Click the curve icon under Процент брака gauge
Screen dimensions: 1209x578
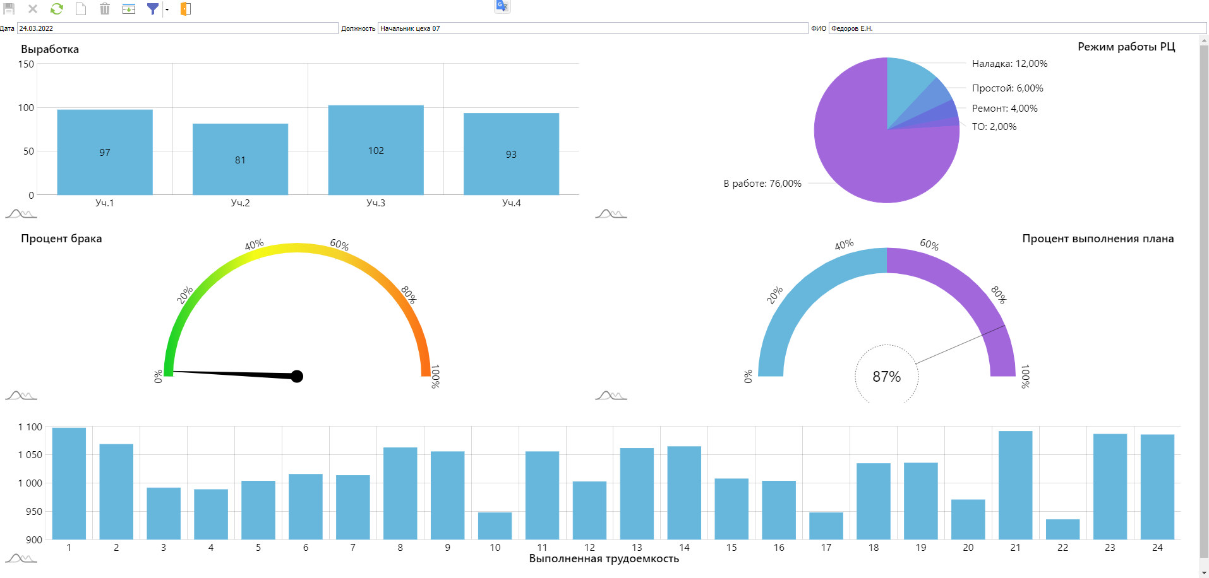tap(21, 396)
